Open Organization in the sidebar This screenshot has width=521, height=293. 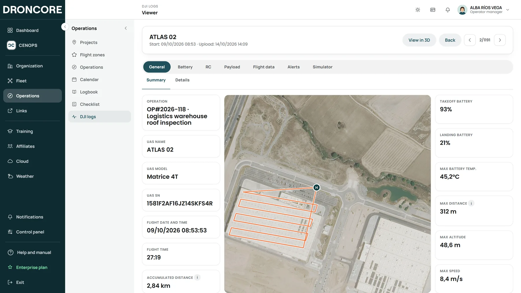point(32,66)
